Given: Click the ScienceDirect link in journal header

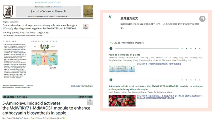Looking at the screenshot, I should coord(57,7).
